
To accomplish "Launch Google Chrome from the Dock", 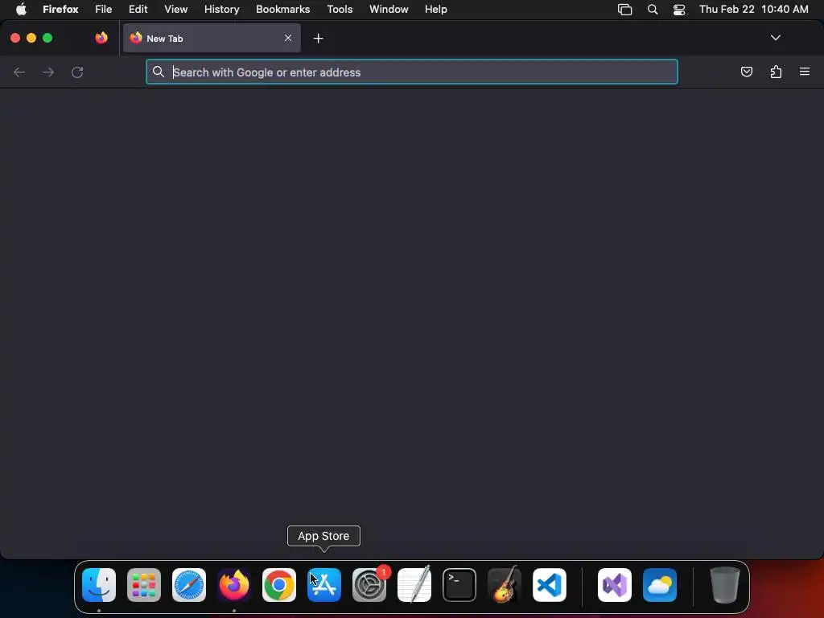I will [279, 585].
